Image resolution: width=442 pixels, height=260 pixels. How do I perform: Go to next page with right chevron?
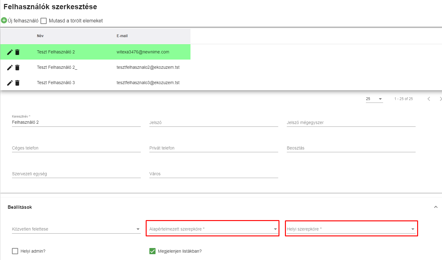(440, 99)
